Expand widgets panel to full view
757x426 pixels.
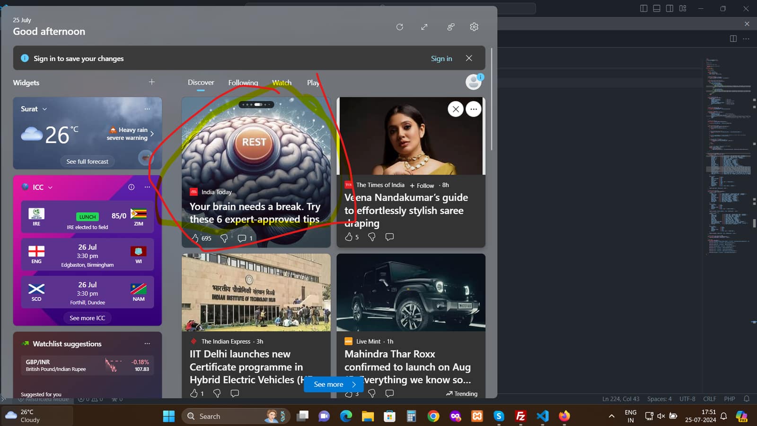pyautogui.click(x=424, y=27)
